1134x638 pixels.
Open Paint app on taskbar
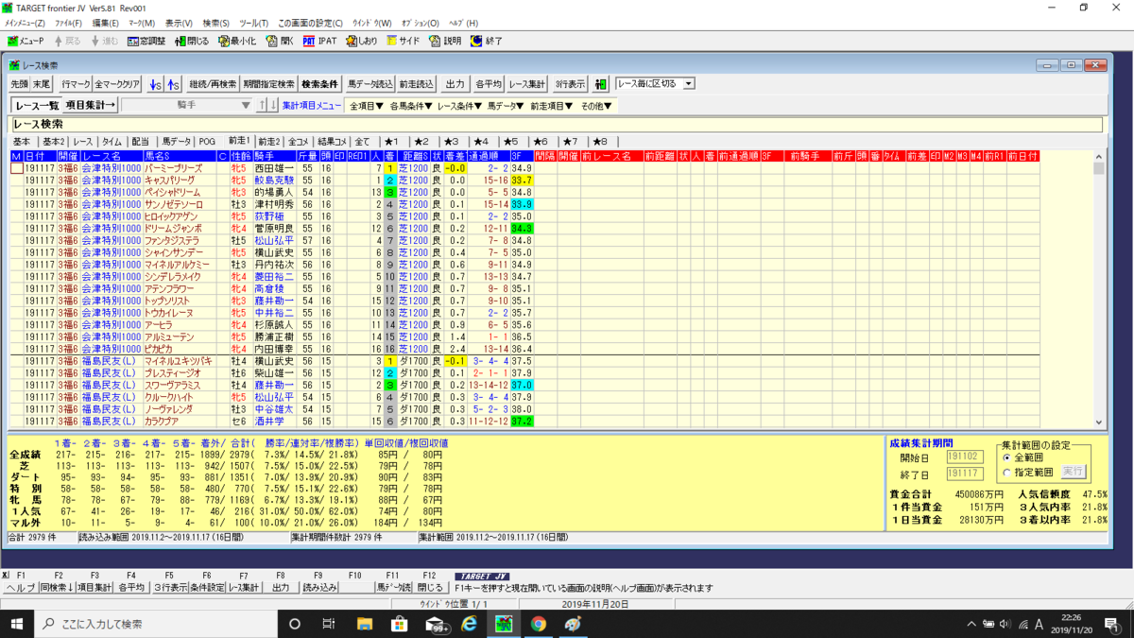tap(573, 624)
